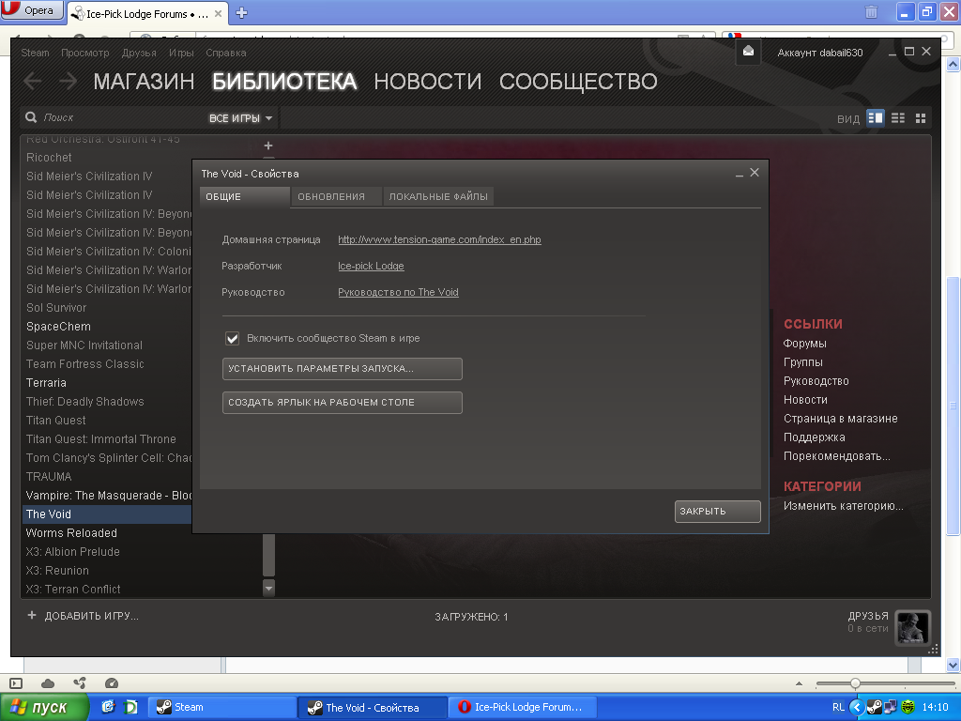Switch to list view mode icon
This screenshot has width=961, height=721.
tap(898, 117)
